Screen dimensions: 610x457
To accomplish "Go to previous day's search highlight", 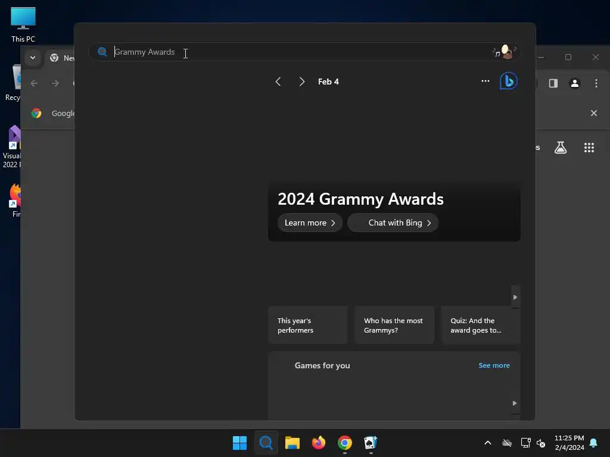I will (x=278, y=82).
